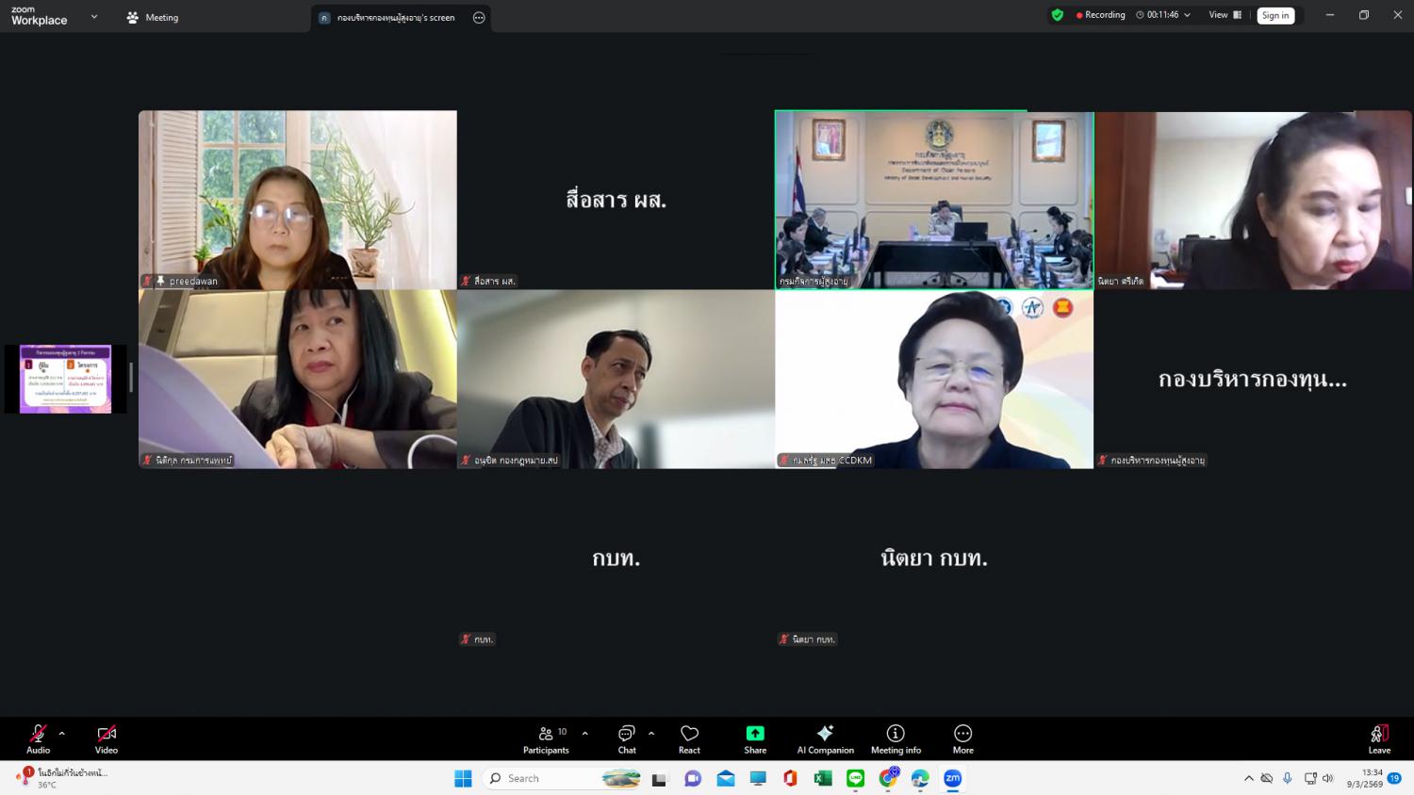
Task: Expand audio options arrow next to Audio
Action: click(62, 733)
